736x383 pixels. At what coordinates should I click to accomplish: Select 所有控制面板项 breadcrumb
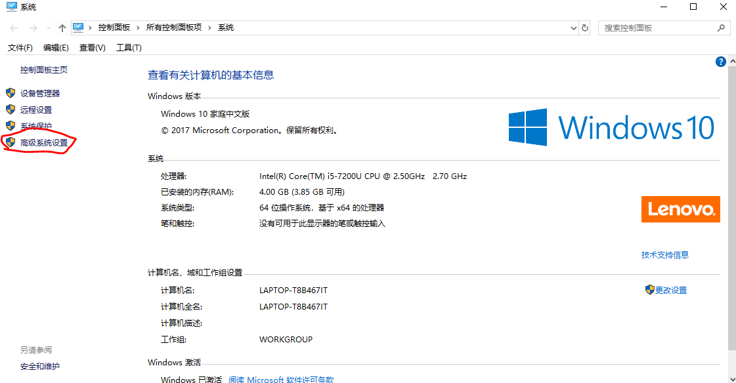click(174, 28)
